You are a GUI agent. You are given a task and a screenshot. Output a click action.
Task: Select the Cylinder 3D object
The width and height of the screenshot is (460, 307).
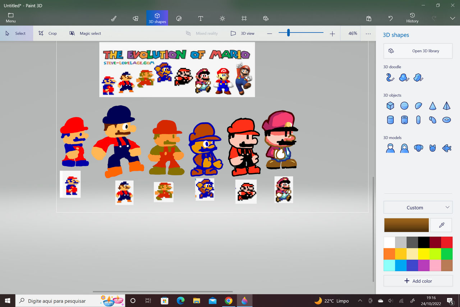click(x=390, y=120)
